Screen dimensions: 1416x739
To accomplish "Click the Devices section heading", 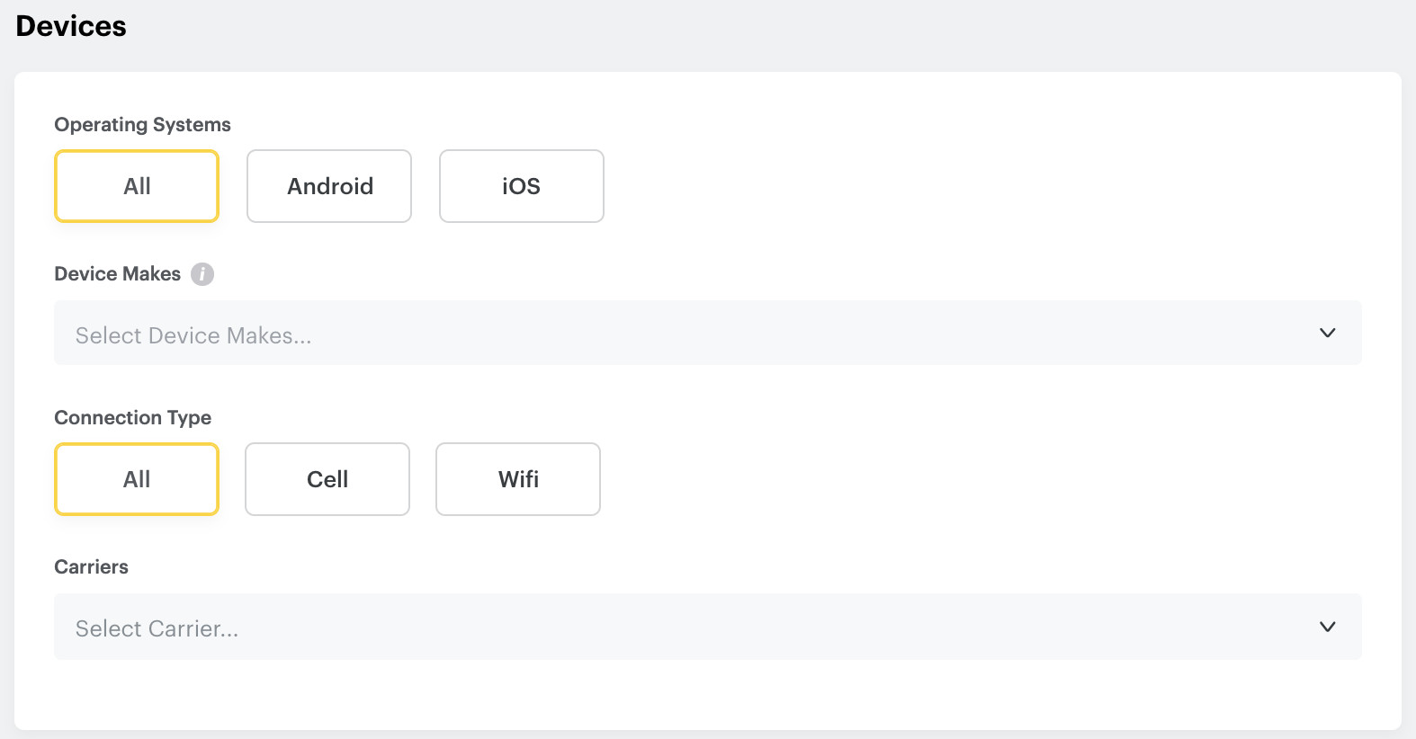I will (x=71, y=26).
